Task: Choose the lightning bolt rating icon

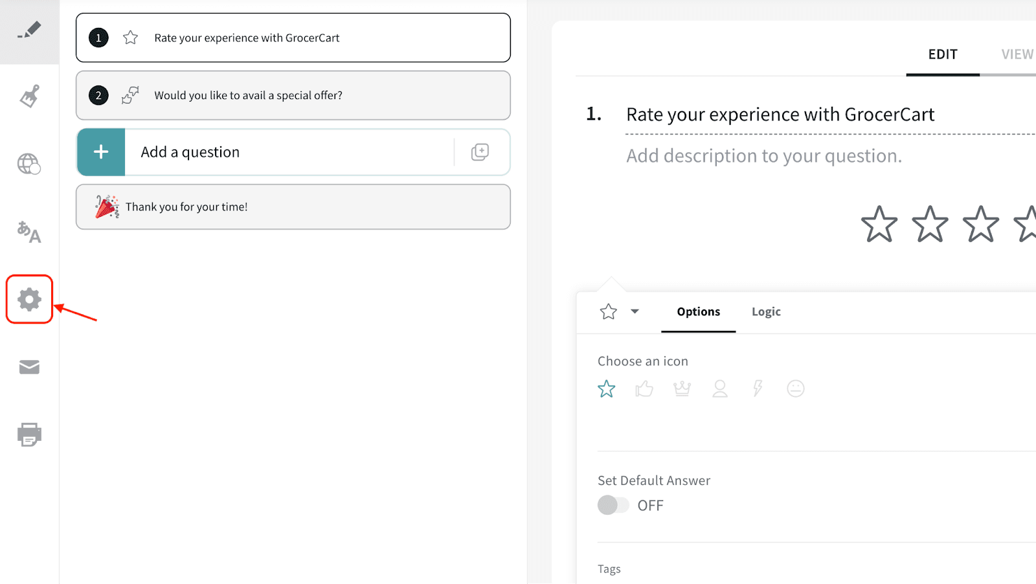Action: point(758,388)
